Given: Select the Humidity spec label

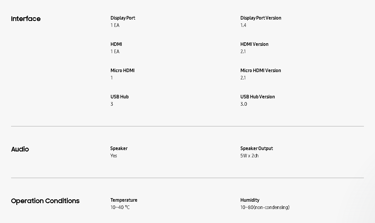Looking at the screenshot, I should (x=250, y=200).
